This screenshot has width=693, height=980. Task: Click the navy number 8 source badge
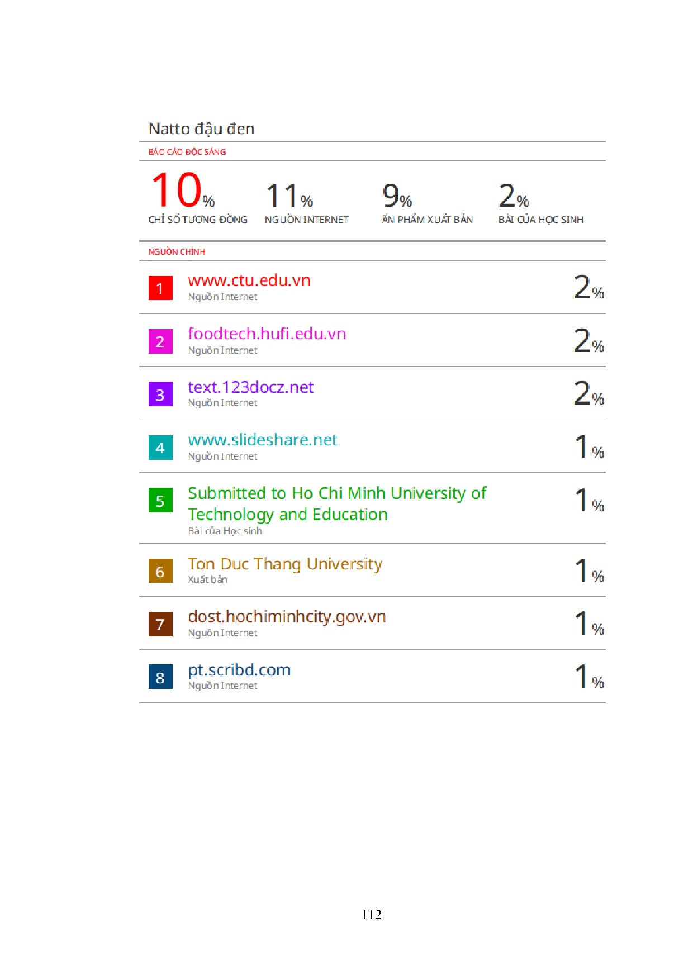160,677
